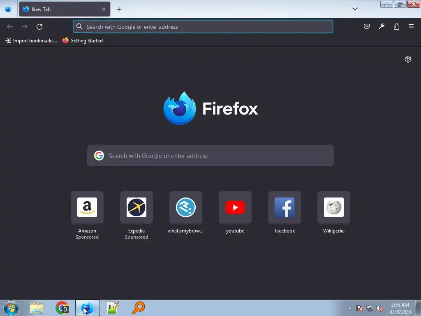Screen dimensions: 421x316
Task: Click the Sponsored label under Expedia
Action: click(x=136, y=237)
